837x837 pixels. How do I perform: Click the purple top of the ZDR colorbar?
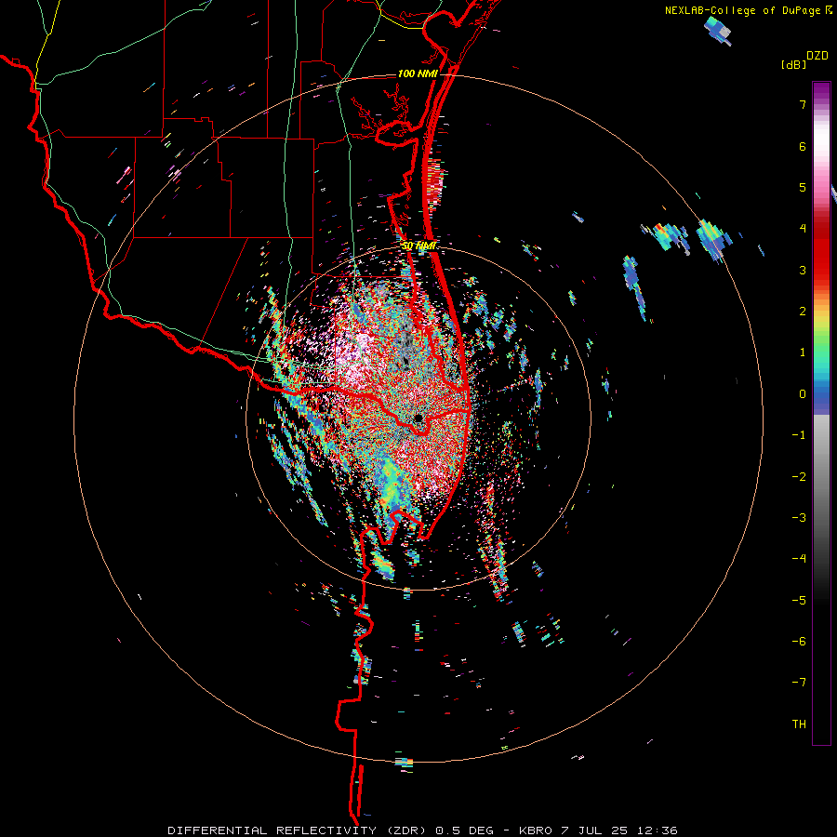[821, 91]
